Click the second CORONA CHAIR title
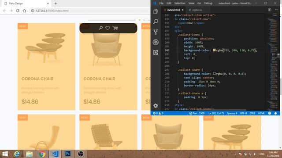Image resolution: width=282 pixels, height=158 pixels. (99, 79)
